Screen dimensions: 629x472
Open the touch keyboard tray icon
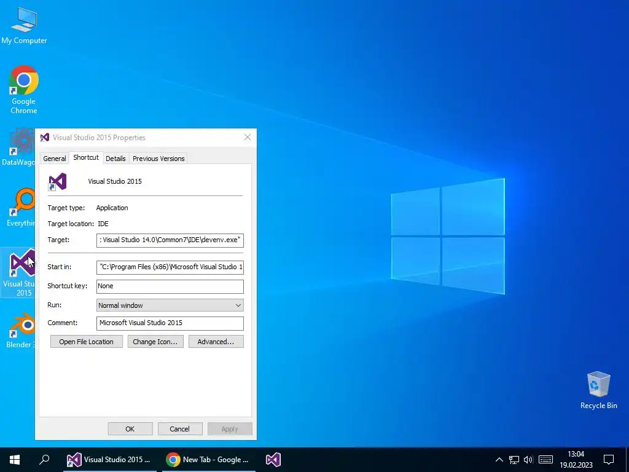point(545,460)
